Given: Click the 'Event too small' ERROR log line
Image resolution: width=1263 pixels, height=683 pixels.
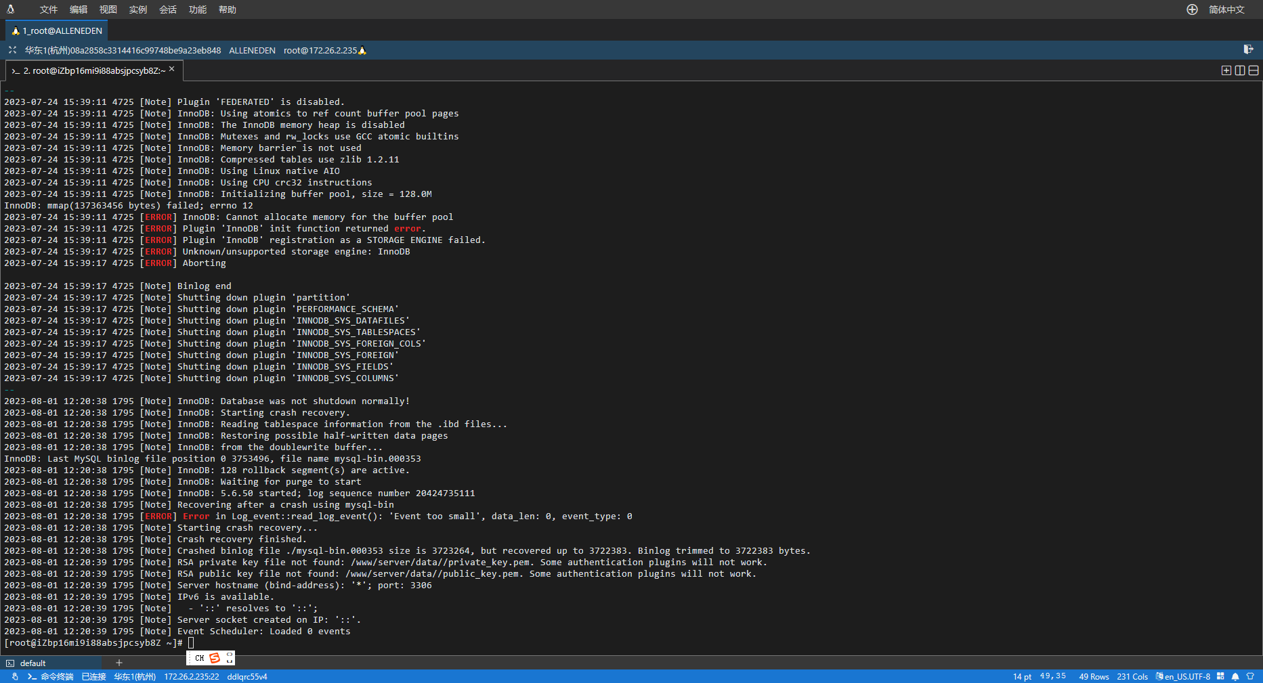Looking at the screenshot, I should point(318,516).
